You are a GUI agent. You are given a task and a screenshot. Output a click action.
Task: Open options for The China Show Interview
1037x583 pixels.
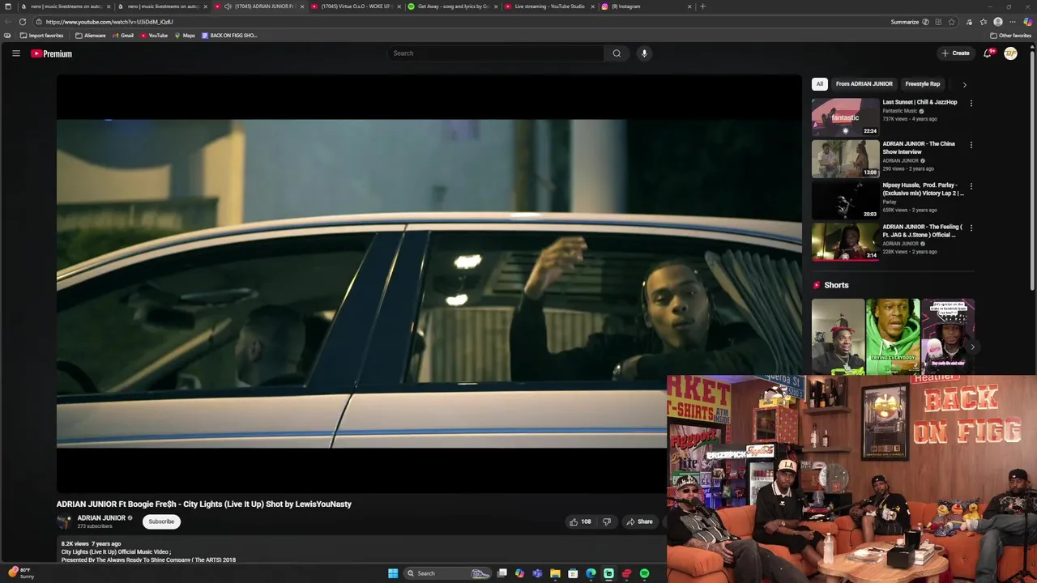pyautogui.click(x=971, y=145)
